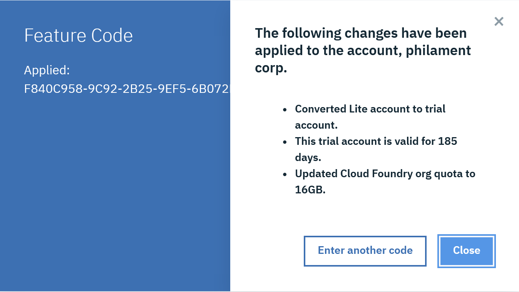
Task: Click the first bullet marker
Action: pos(285,110)
